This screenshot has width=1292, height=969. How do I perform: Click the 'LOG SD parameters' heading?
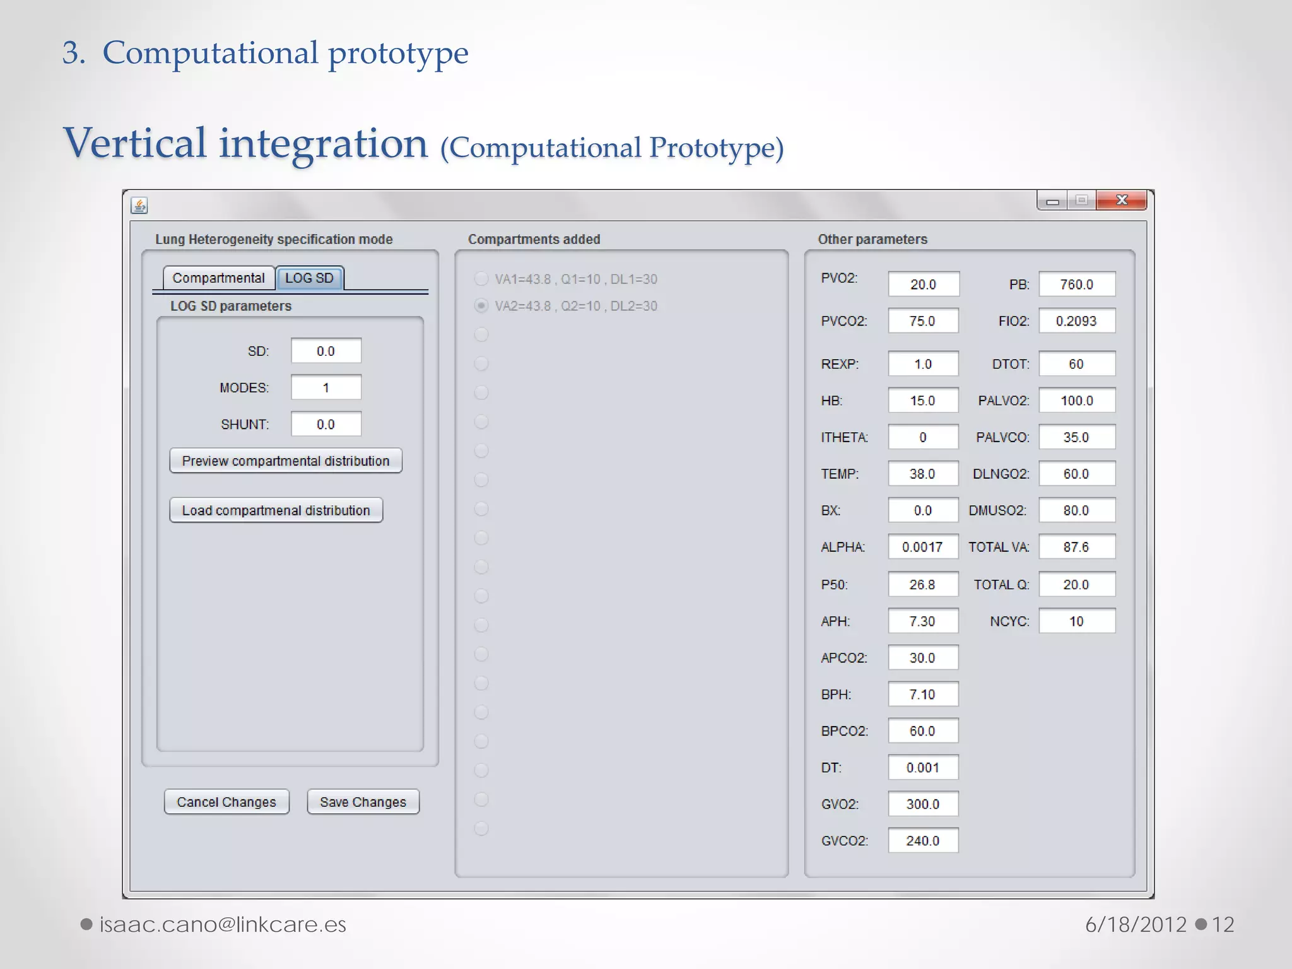231,306
